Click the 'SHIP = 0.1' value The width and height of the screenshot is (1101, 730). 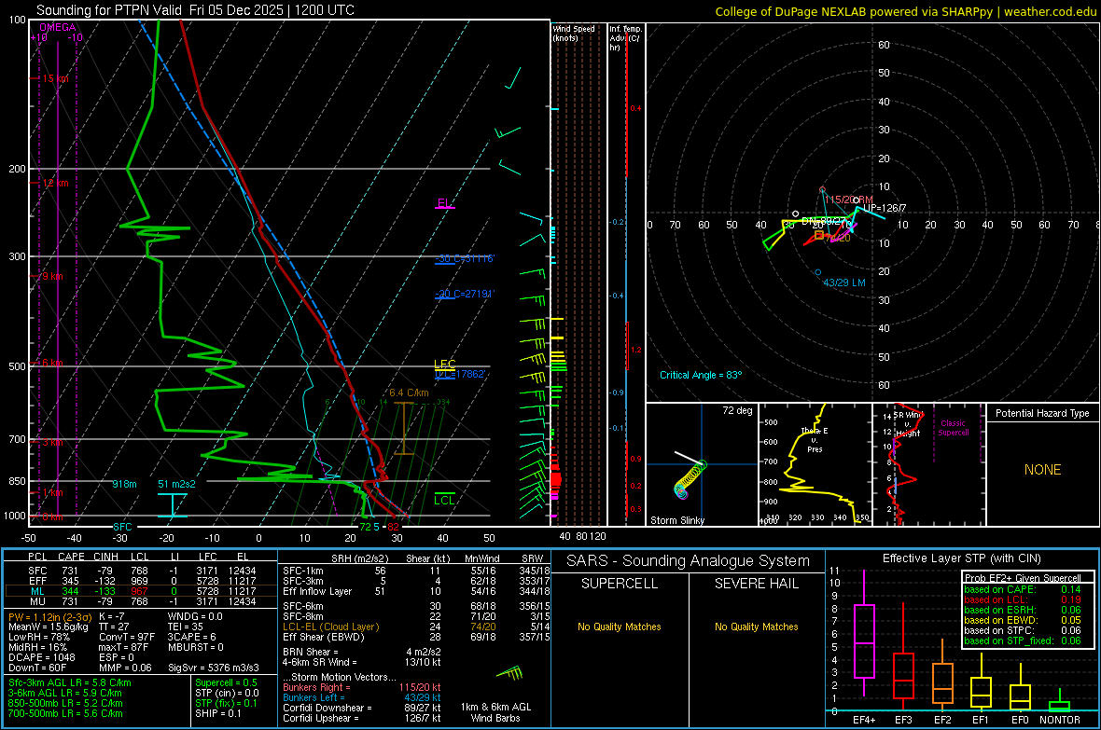point(218,714)
